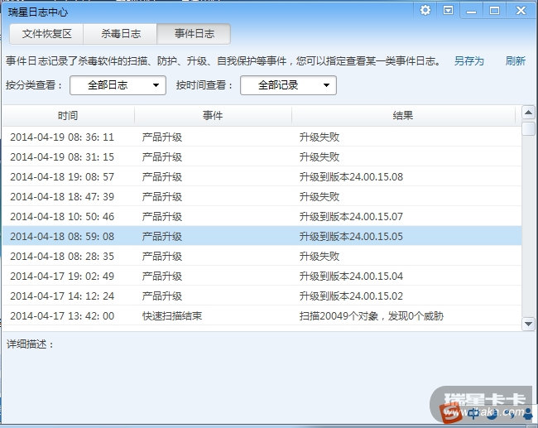Click the log list scrollbar thumb
Screen dimensions: 538x428
click(x=528, y=128)
